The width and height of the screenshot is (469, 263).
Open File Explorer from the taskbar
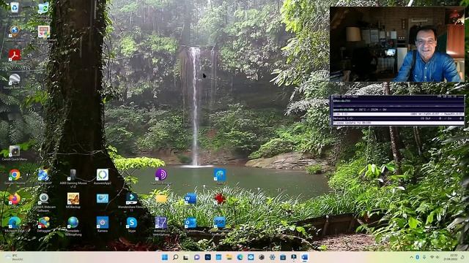(x=229, y=257)
